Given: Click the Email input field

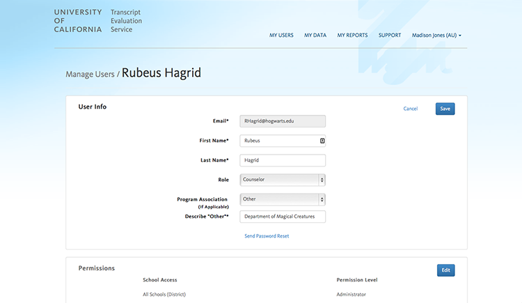Looking at the screenshot, I should coord(283,121).
